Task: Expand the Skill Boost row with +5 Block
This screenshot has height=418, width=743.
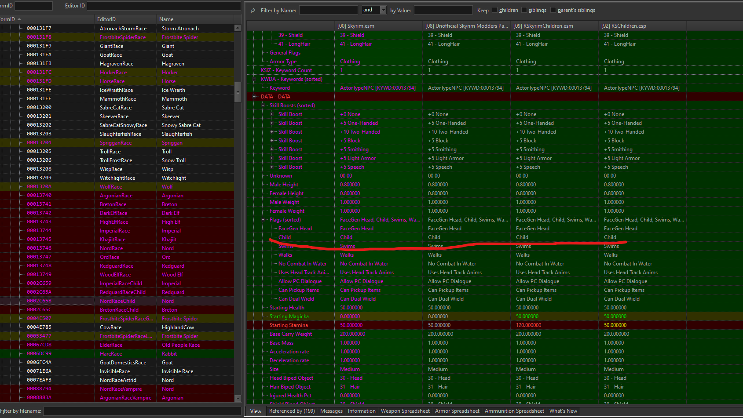Action: click(272, 141)
